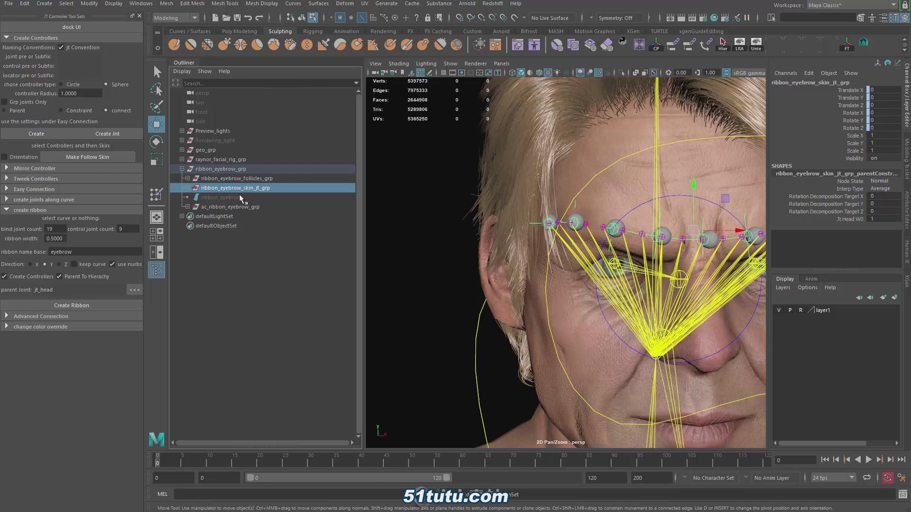
Task: Click the Open Scene folder icon
Action: click(x=226, y=18)
